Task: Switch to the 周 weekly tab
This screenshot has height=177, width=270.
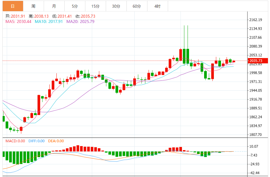Action: coord(33,6)
